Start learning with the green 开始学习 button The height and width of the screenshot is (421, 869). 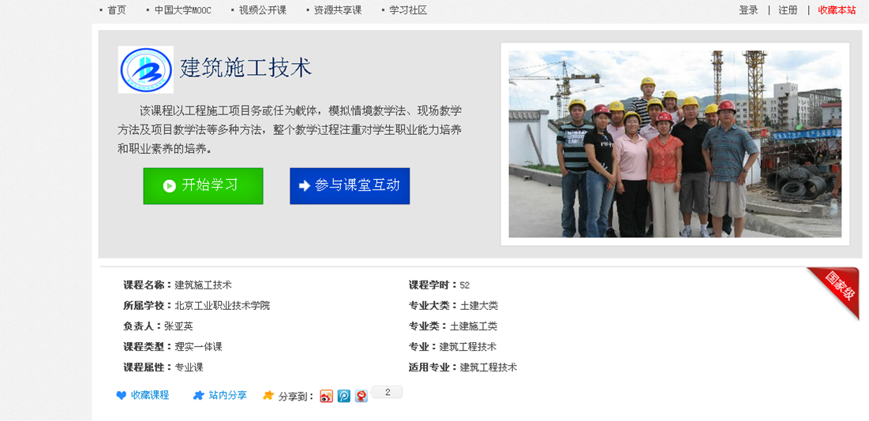click(204, 186)
